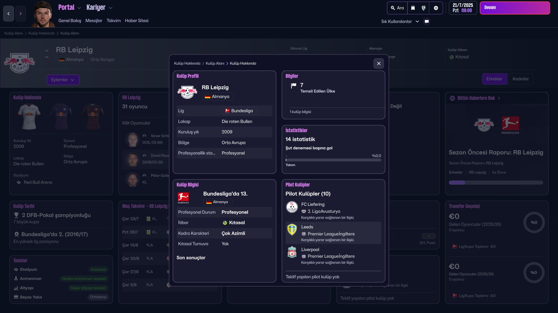
Task: Click the Leeds club crest
Action: point(292,230)
